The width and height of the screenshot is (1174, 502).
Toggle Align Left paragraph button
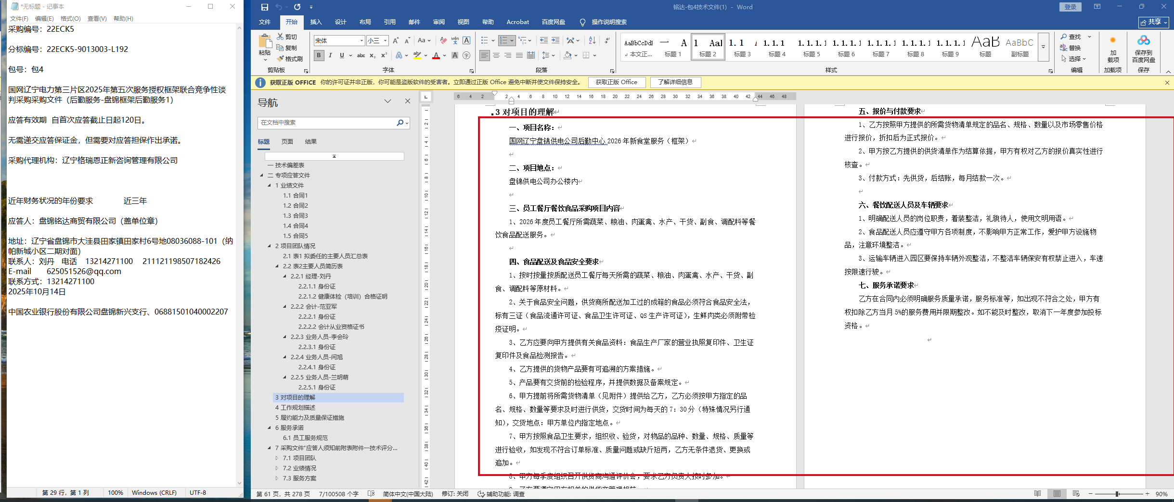point(485,56)
